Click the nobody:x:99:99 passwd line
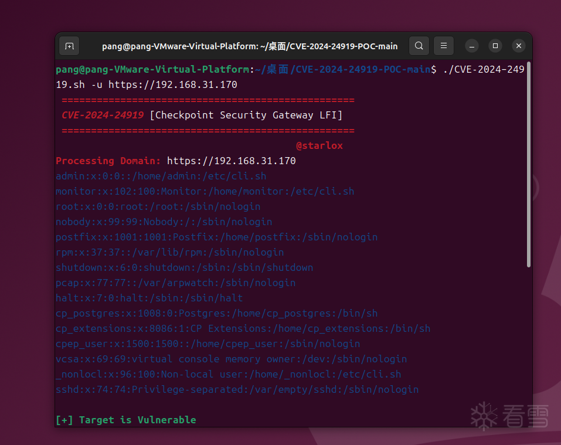Image resolution: width=561 pixels, height=445 pixels. tap(164, 222)
